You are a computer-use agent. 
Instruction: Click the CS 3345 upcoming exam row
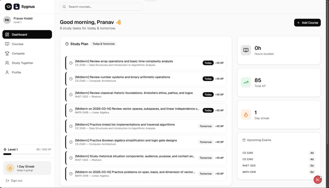tap(279, 153)
